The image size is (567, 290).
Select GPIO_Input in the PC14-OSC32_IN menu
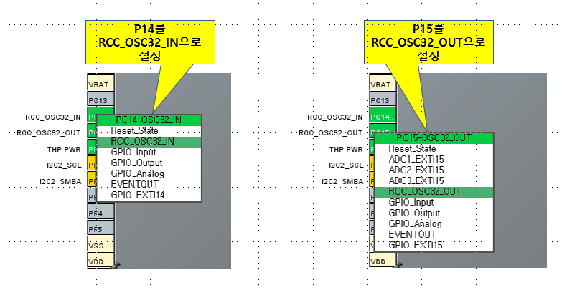[x=133, y=153]
